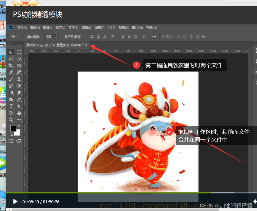
Task: Swap foreground and background colors
Action: (19, 126)
